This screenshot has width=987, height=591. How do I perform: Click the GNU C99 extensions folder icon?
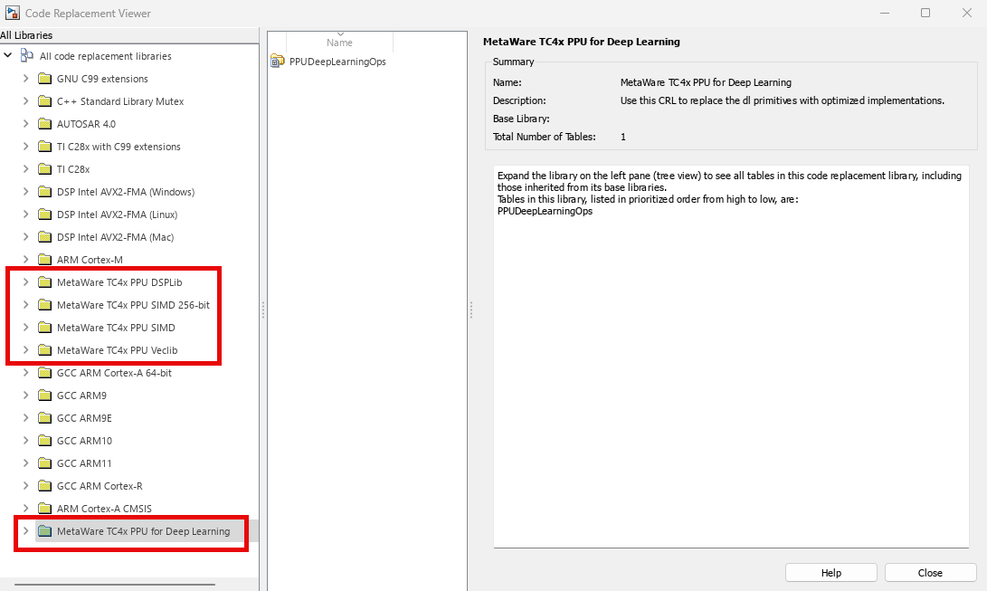(44, 79)
